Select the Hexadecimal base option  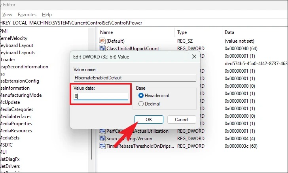point(141,96)
